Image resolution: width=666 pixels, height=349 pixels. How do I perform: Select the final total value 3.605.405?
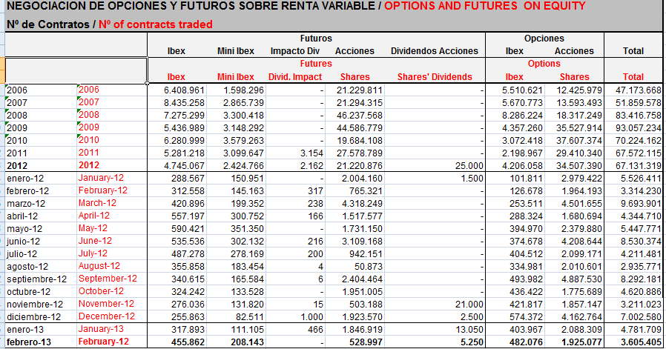(x=633, y=342)
